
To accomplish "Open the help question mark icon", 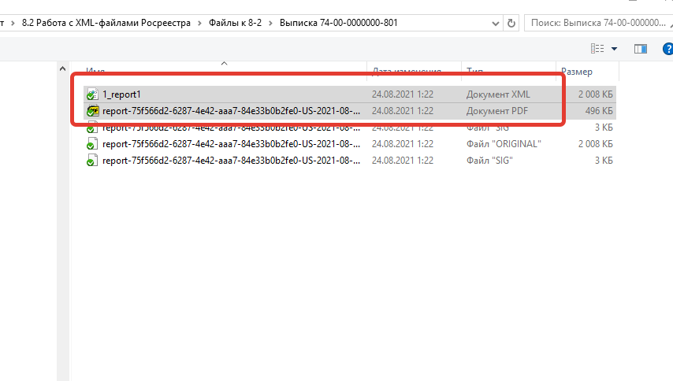I will click(x=667, y=49).
